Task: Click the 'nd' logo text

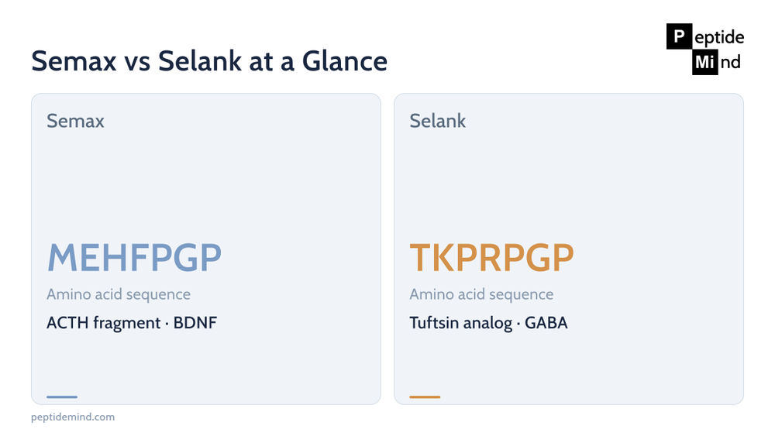Action: click(730, 62)
